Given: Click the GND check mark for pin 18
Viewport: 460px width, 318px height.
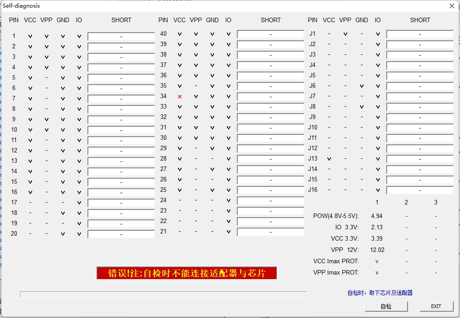Looking at the screenshot, I should (x=63, y=213).
